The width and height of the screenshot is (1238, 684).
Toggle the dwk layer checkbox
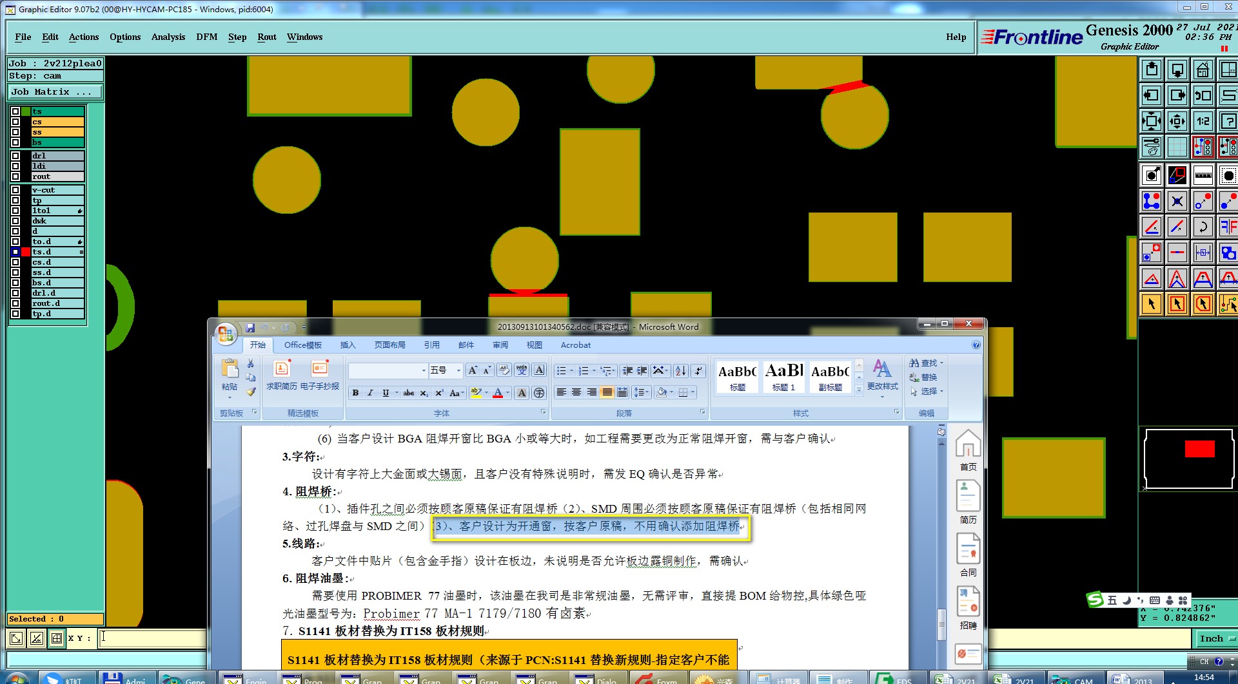tap(15, 221)
